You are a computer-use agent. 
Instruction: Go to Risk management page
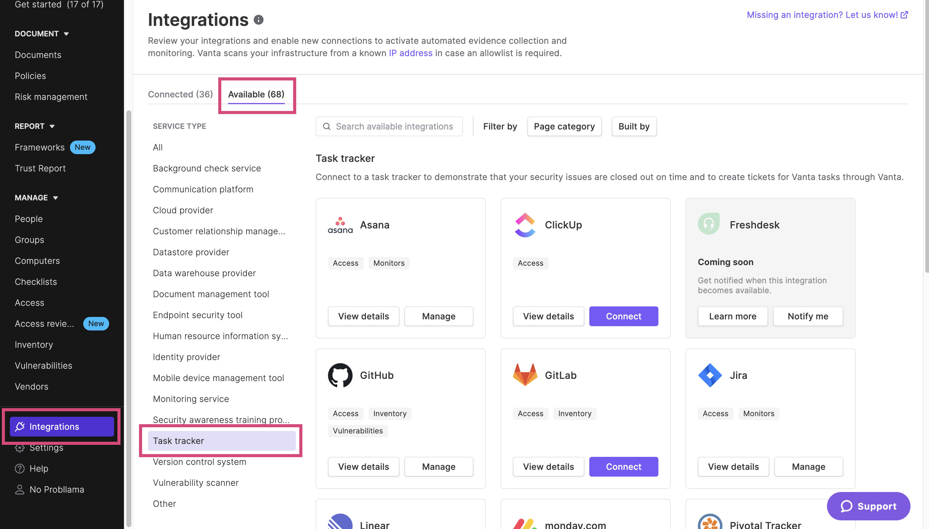click(x=51, y=97)
